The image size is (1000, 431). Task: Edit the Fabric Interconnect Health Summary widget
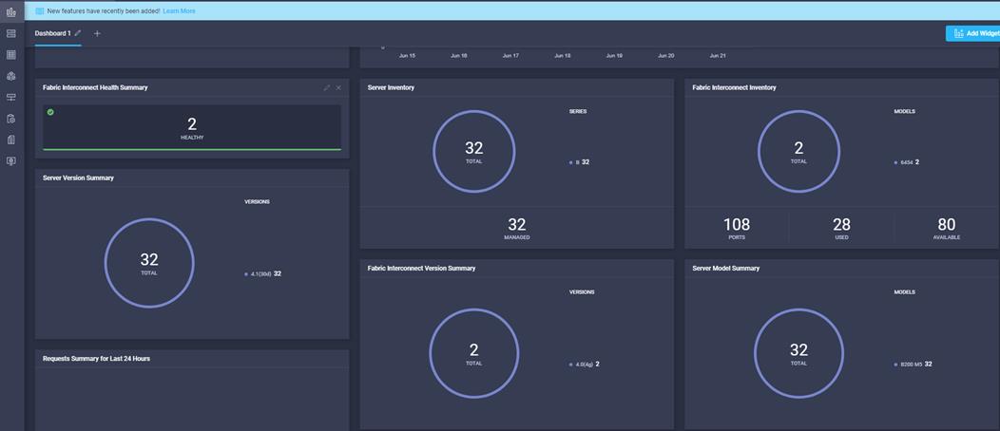(327, 88)
